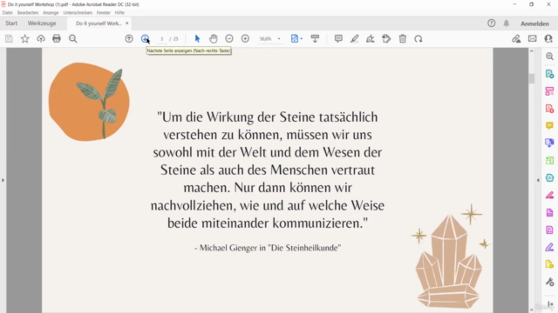Switch to the Werkzeuge tab
558x313 pixels.
click(x=42, y=23)
